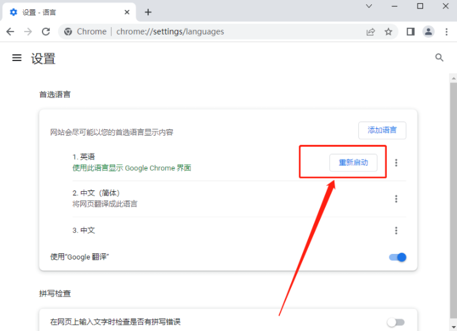
Task: Select the 设置 - 语言 tab
Action: [69, 12]
